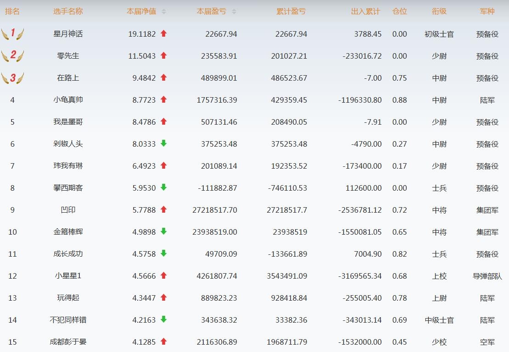Image resolution: width=509 pixels, height=352 pixels.
Task: Click the 中级士官 rank cell
Action: [439, 320]
